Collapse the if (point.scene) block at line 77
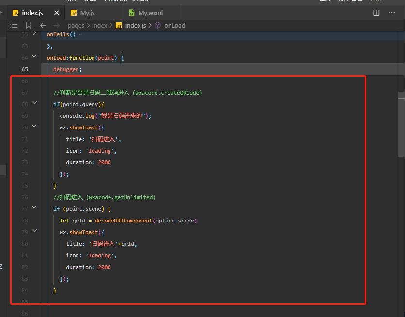 (34, 207)
